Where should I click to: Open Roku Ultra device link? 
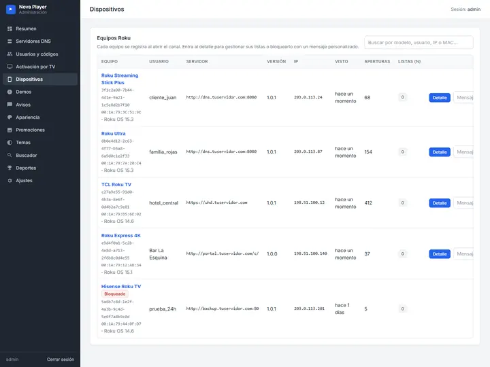point(113,134)
